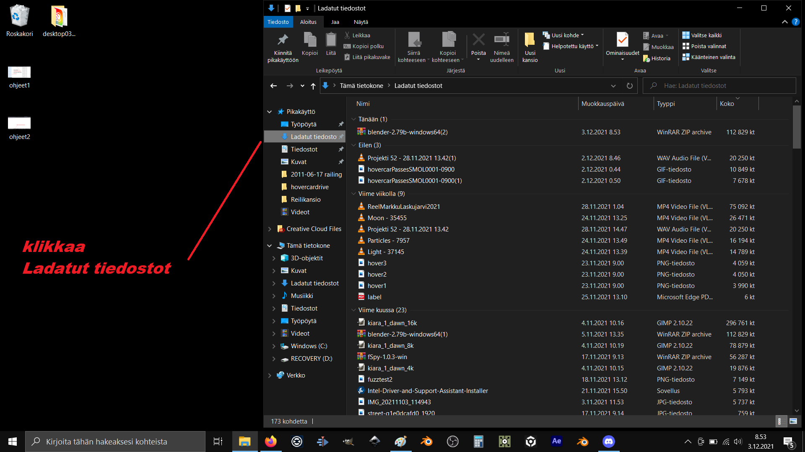Click Käänteinen valinta button
The width and height of the screenshot is (805, 452).
pos(709,57)
